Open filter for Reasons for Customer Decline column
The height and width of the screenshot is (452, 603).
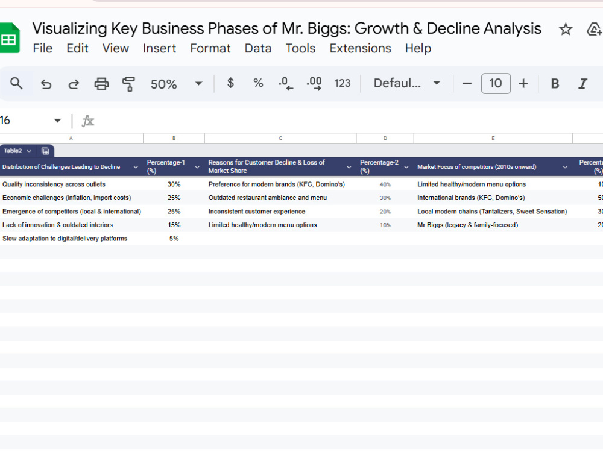click(x=349, y=167)
